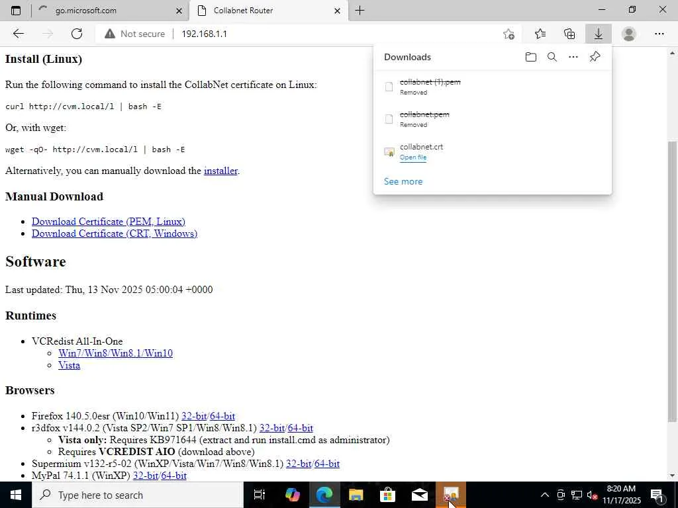678x508 pixels.
Task: Open more options in Downloads panel
Action: tap(573, 57)
